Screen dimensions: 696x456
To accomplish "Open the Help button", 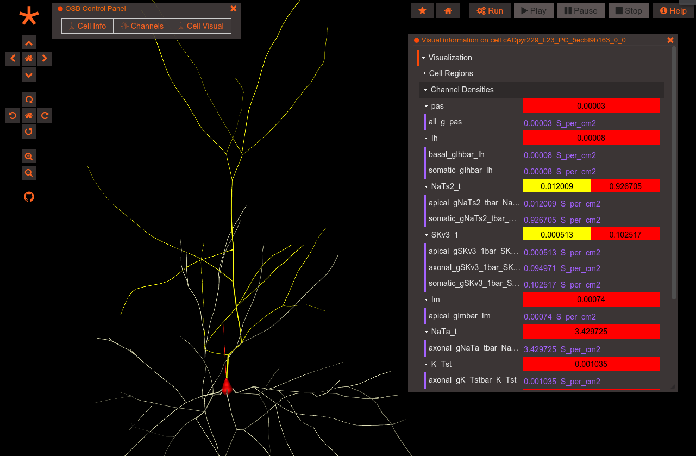I will (x=673, y=11).
